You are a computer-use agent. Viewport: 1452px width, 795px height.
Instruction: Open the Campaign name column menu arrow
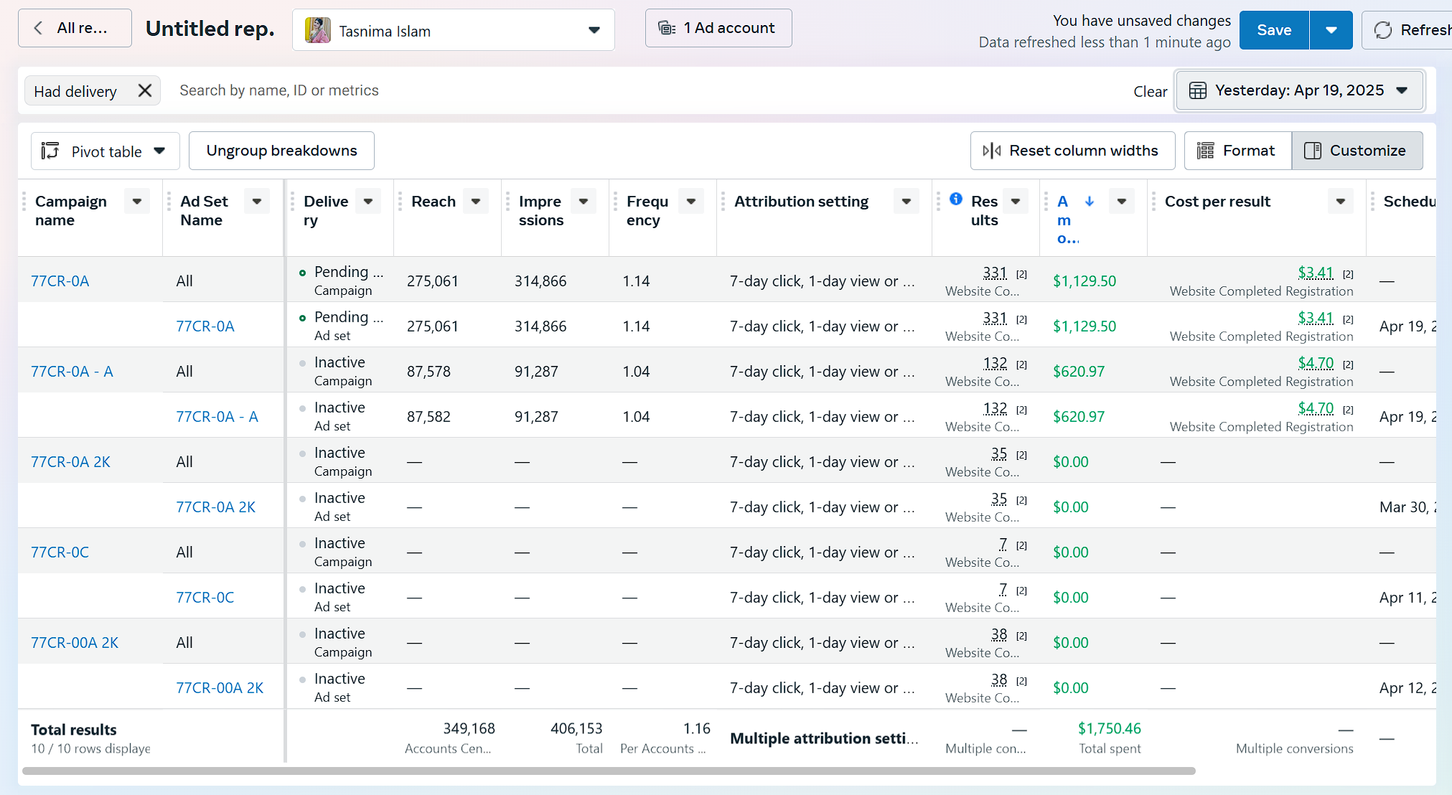[136, 202]
